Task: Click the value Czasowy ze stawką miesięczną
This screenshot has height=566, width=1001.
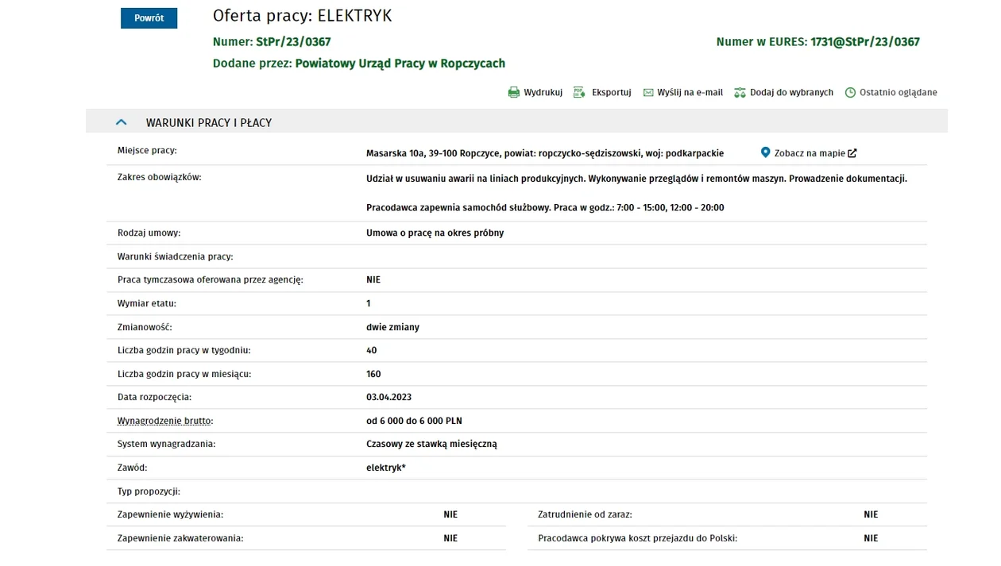Action: click(x=431, y=445)
